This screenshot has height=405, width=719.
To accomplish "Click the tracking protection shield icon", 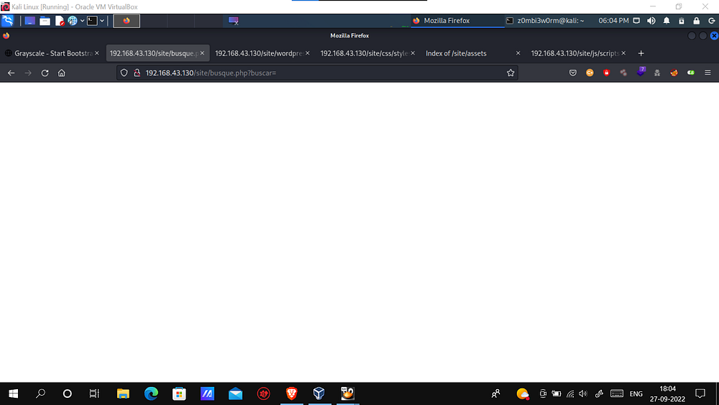I will (x=124, y=73).
